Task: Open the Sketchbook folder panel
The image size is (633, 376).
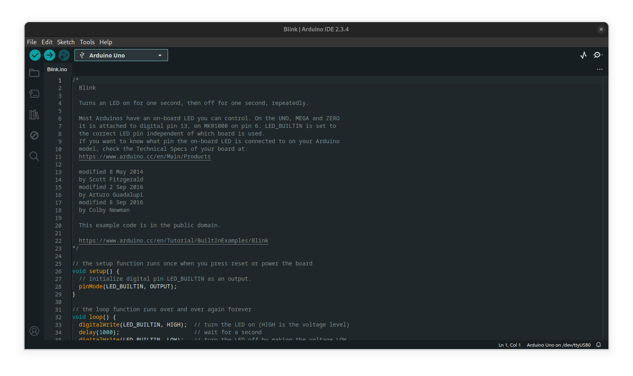Action: click(x=34, y=73)
